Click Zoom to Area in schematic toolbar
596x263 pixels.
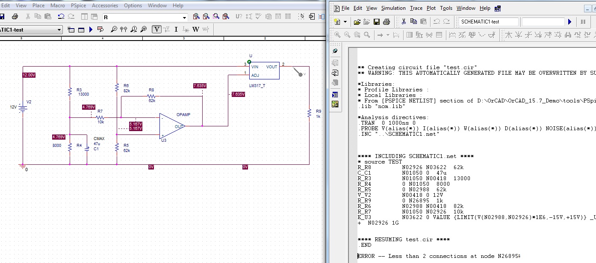216,17
